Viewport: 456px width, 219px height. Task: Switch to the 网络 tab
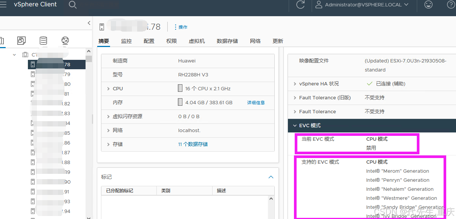coord(255,41)
